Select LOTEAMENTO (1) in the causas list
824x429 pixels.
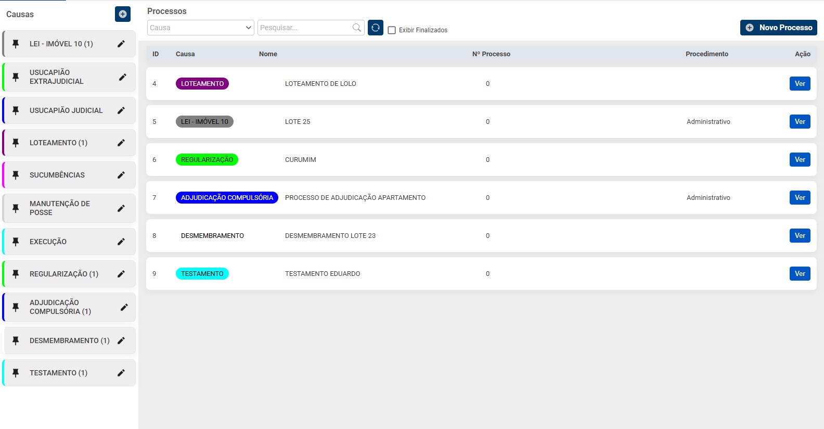pos(58,143)
